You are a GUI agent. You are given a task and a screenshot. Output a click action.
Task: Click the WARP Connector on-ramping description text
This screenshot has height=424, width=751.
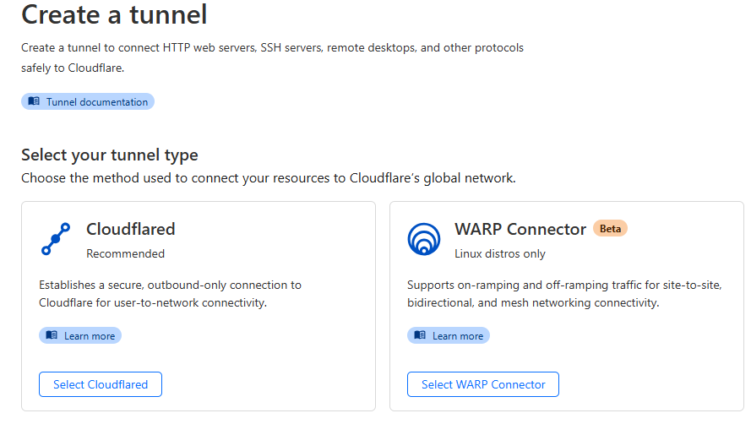(x=564, y=294)
